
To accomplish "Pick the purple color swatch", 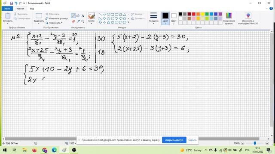I will [x=220, y=14].
